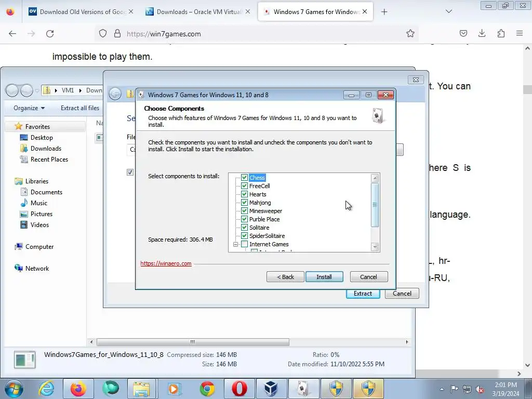Viewport: 532px width, 399px height.
Task: Cancel the Windows 7 Games installer
Action: (x=368, y=277)
